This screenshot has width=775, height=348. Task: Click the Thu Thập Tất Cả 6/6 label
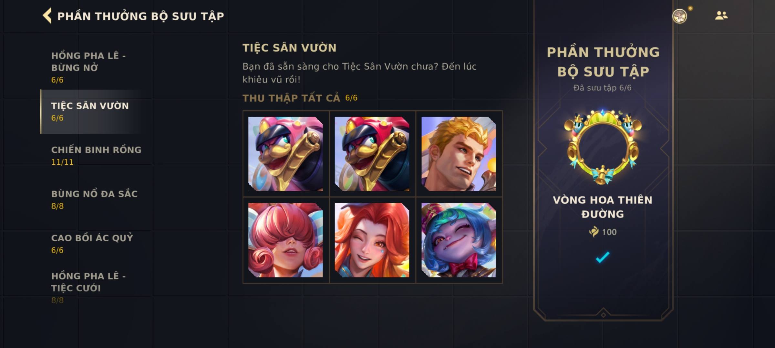[x=300, y=98]
